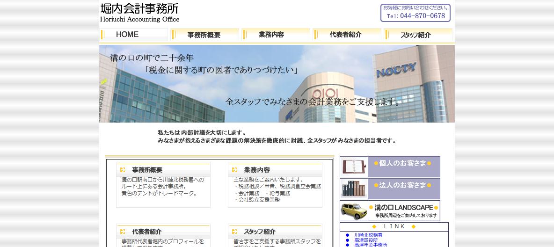Viewport: 554px width, 247px height.
Task: Click the arrow icon beside 業務内容 card
Action: [x=234, y=170]
